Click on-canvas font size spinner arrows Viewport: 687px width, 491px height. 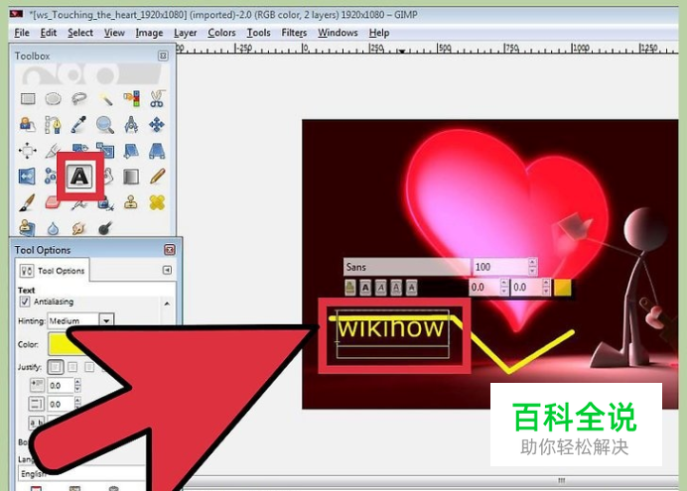pos(532,267)
